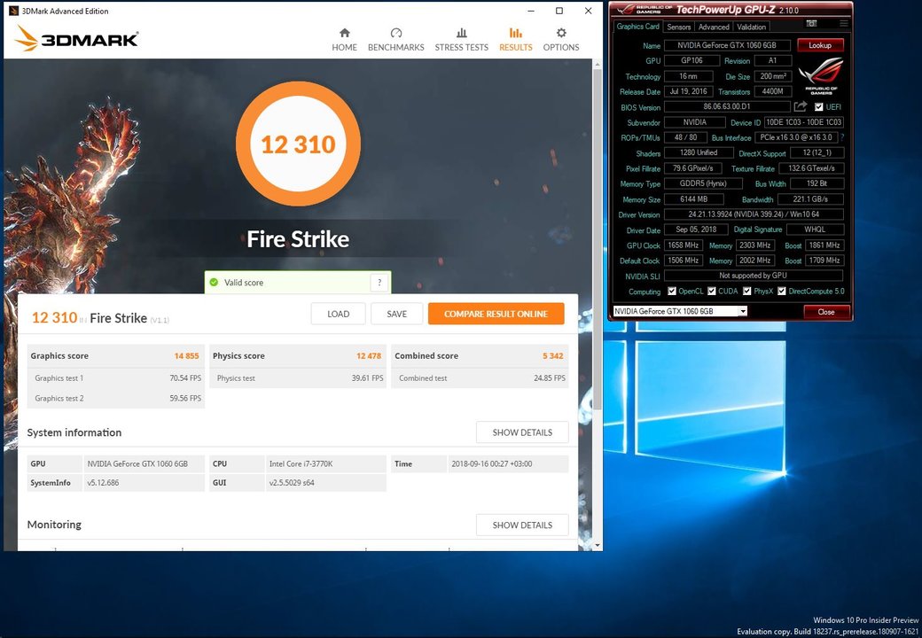This screenshot has width=922, height=638.
Task: Open the valid score question mark help
Action: click(379, 283)
